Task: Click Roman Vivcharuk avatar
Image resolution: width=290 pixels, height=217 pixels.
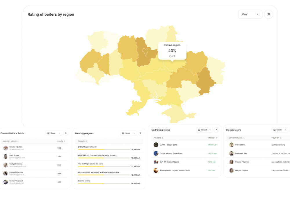Action: pyautogui.click(x=6, y=182)
